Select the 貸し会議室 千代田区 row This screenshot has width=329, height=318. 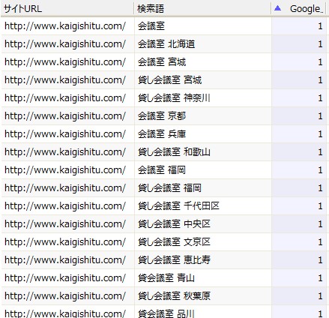(163, 206)
